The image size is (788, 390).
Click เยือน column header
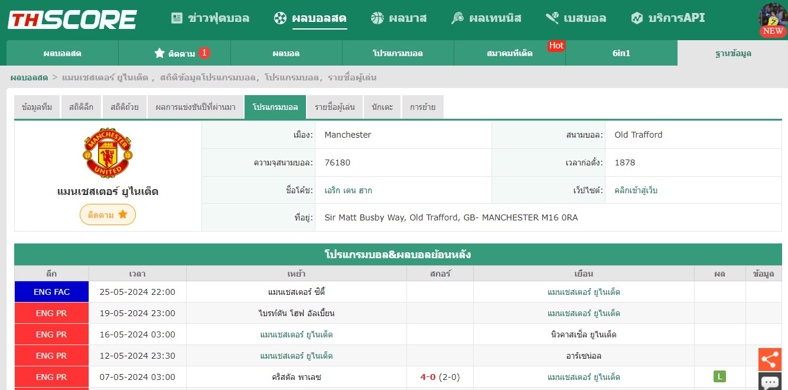coord(584,274)
